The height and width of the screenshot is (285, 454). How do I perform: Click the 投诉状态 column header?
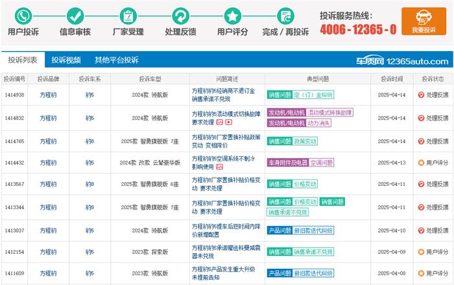point(433,79)
